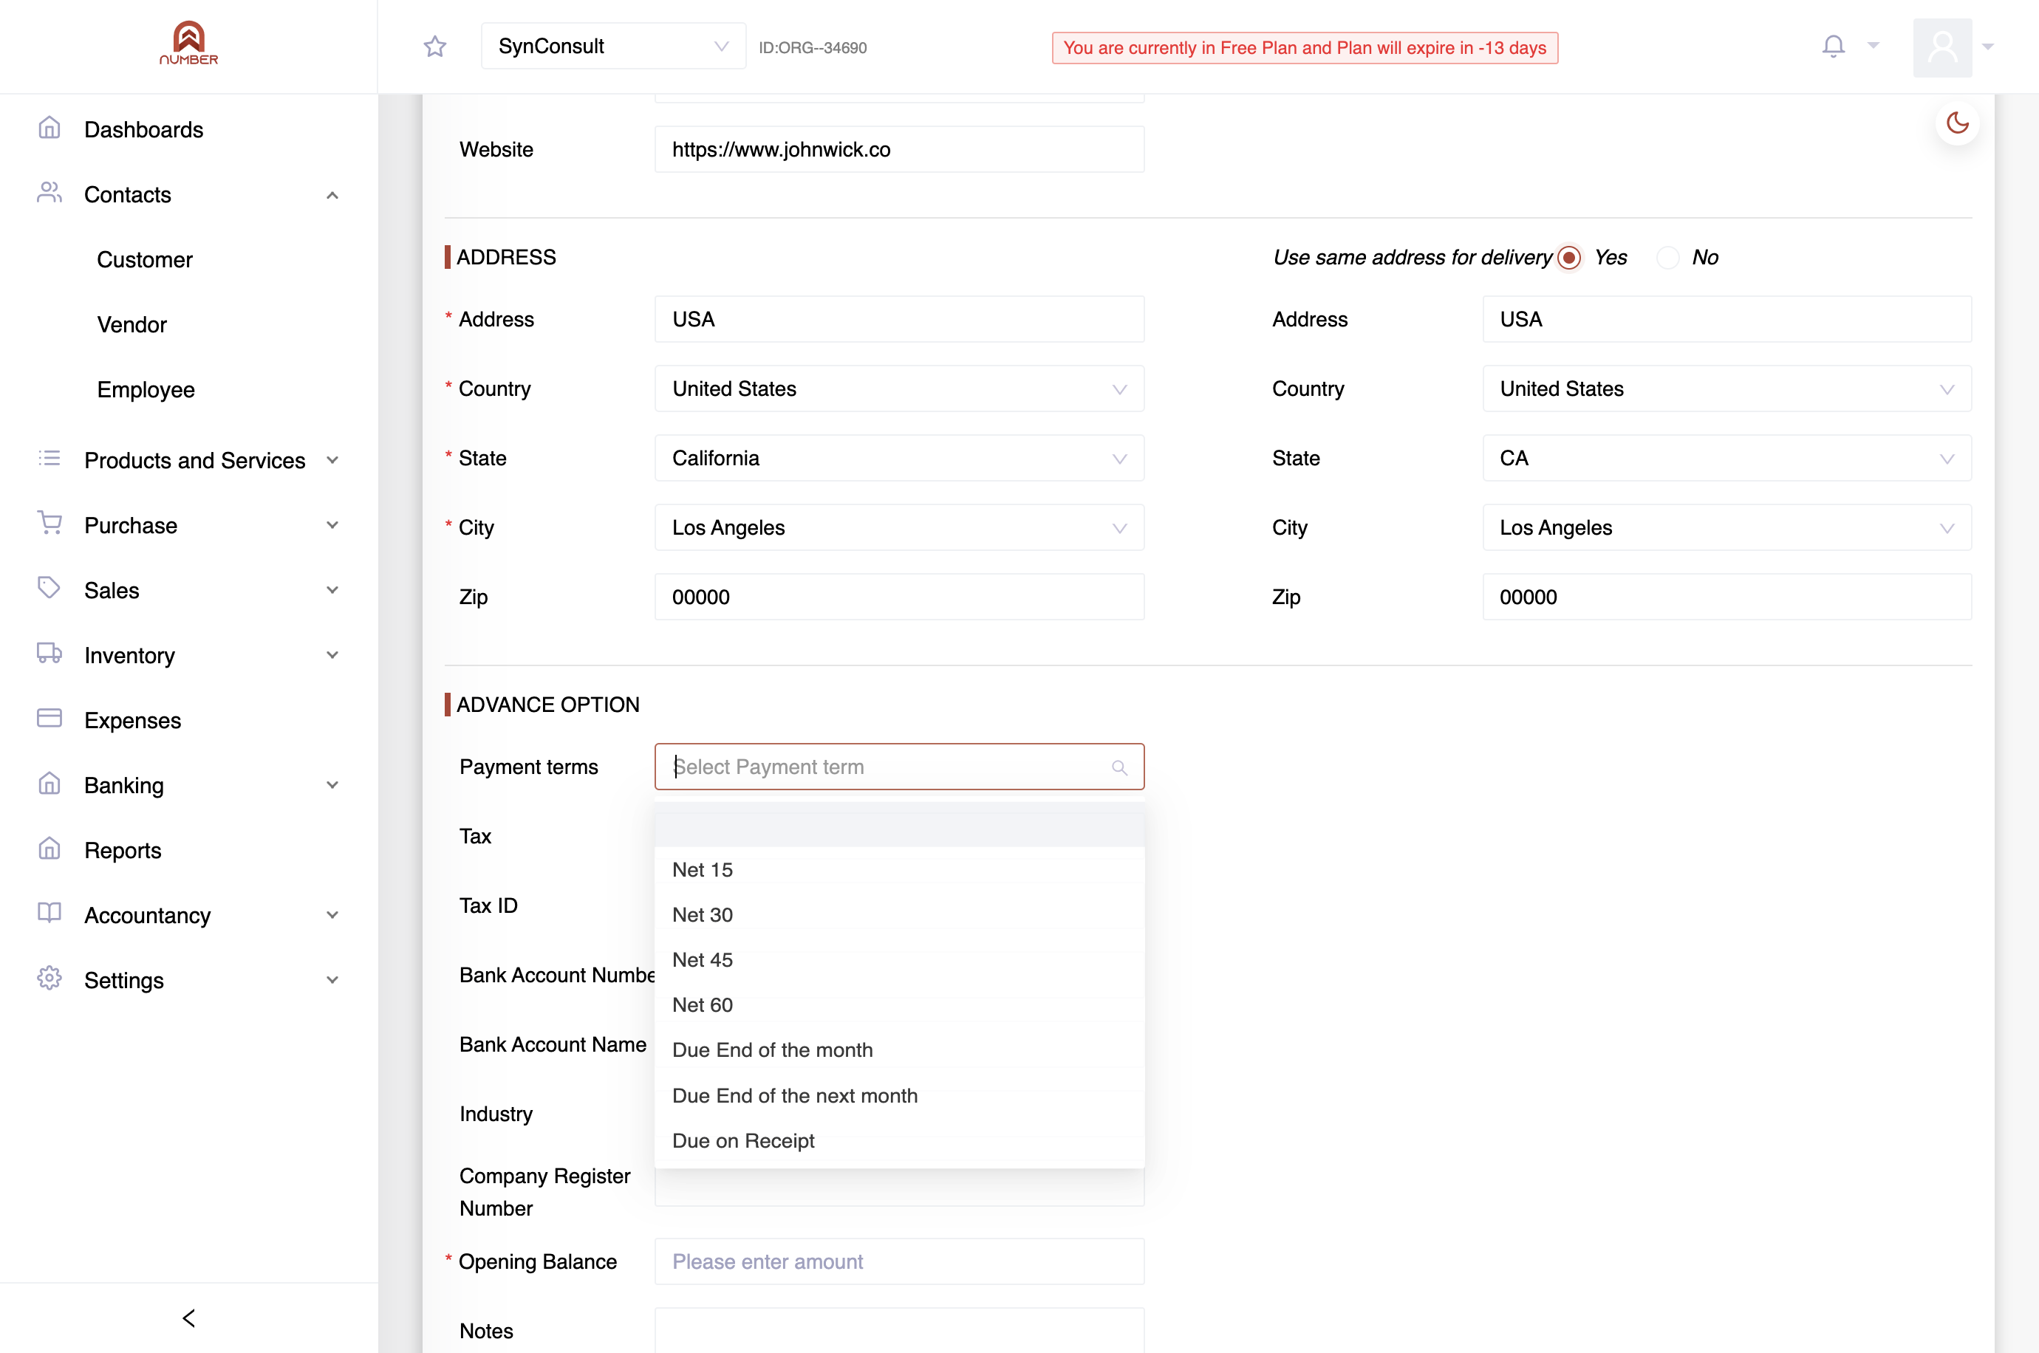The image size is (2039, 1353).
Task: Click the Opening Balance amount field
Action: tap(899, 1261)
